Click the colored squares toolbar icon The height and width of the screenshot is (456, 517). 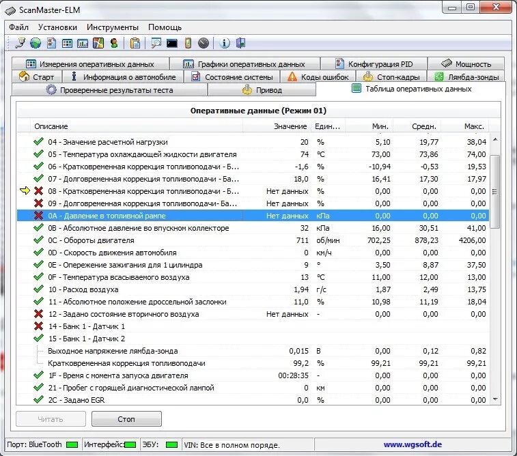(x=98, y=43)
